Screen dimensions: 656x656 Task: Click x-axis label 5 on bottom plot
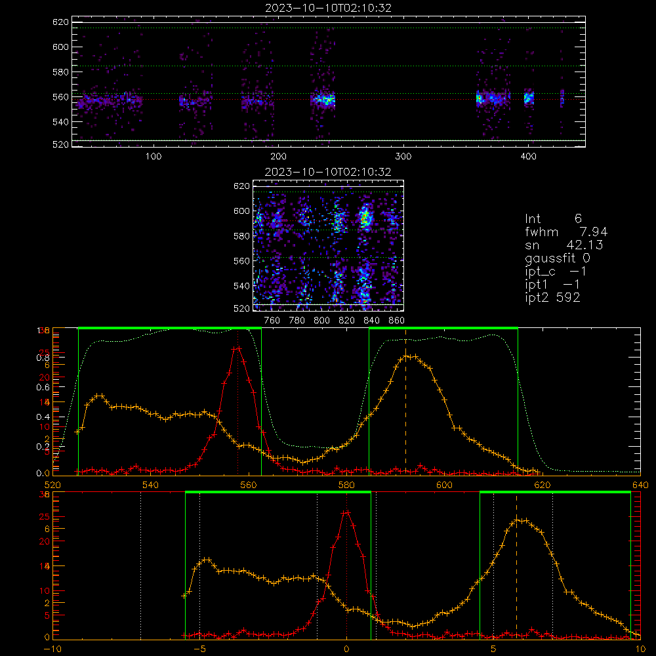pos(494,649)
